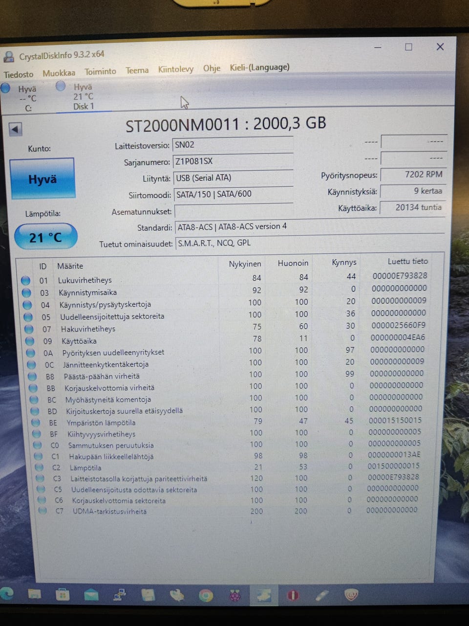Open the Kiintolevy menu
This screenshot has width=469, height=626.
[175, 69]
